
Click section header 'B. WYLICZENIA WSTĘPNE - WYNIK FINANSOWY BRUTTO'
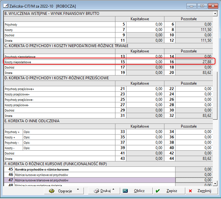pos(52,14)
